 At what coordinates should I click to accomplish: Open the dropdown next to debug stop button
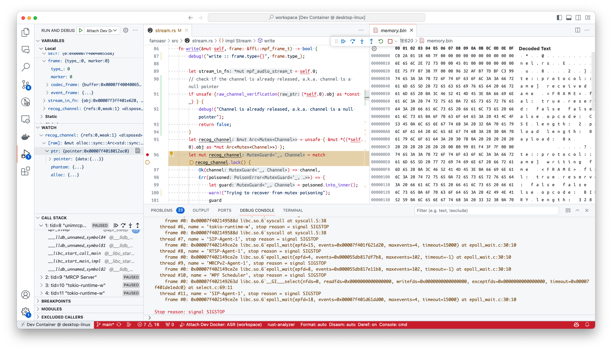click(396, 41)
